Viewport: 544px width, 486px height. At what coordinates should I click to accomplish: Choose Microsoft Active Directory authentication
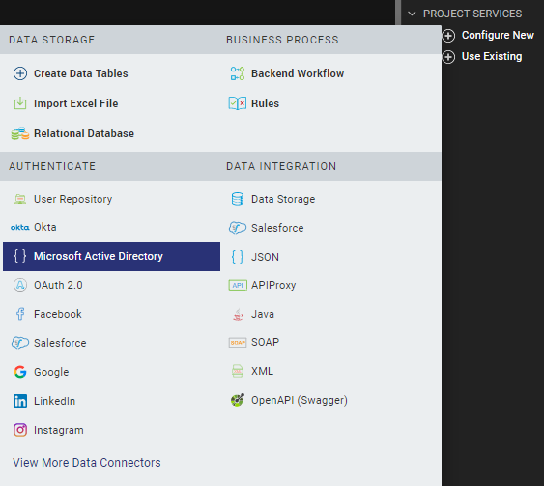(111, 256)
